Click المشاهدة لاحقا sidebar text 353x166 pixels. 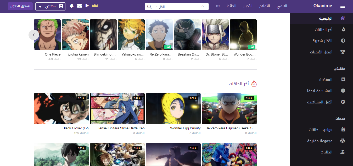320,91
